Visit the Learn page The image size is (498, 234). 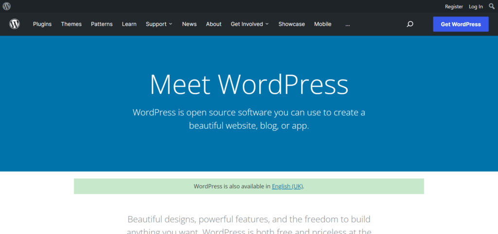[x=129, y=24]
